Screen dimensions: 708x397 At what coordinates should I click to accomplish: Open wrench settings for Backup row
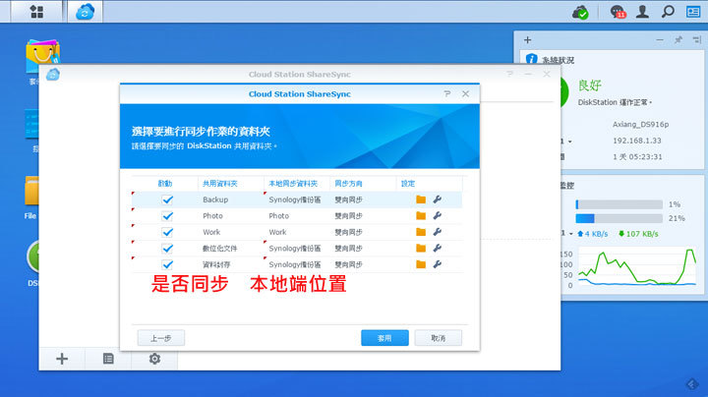click(437, 199)
